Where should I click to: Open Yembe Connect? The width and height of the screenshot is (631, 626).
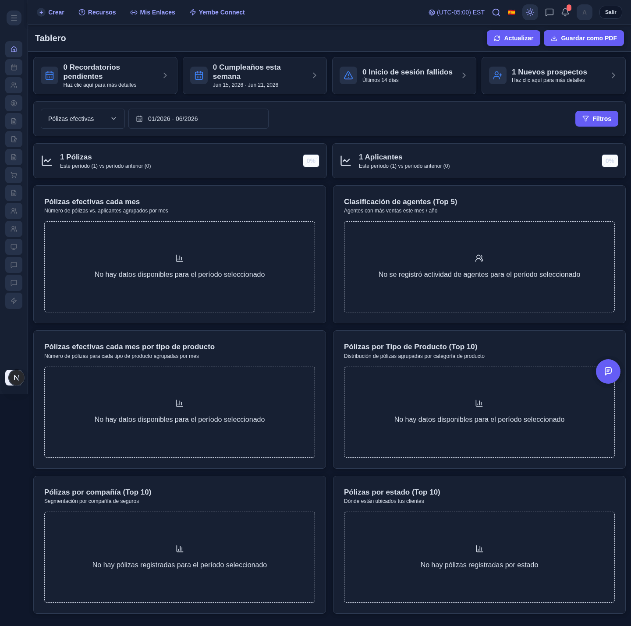217,12
